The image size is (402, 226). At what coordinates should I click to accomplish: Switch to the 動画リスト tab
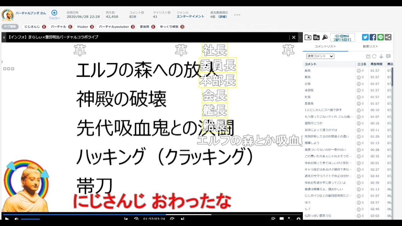coord(371,46)
